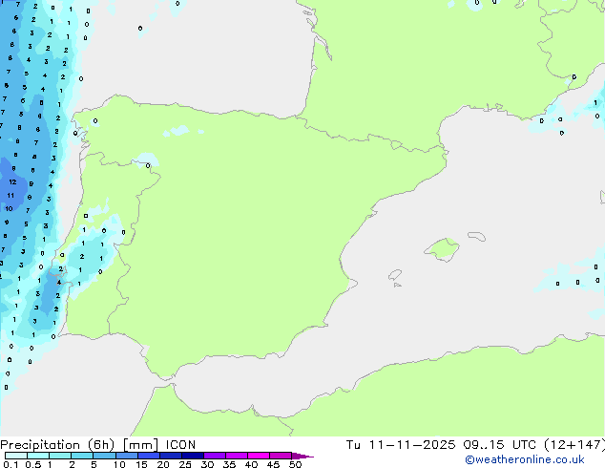This screenshot has width=605, height=468.
Task: Click the 'Precipitation (6h) [mm] ICON' title
Action: click(x=98, y=445)
